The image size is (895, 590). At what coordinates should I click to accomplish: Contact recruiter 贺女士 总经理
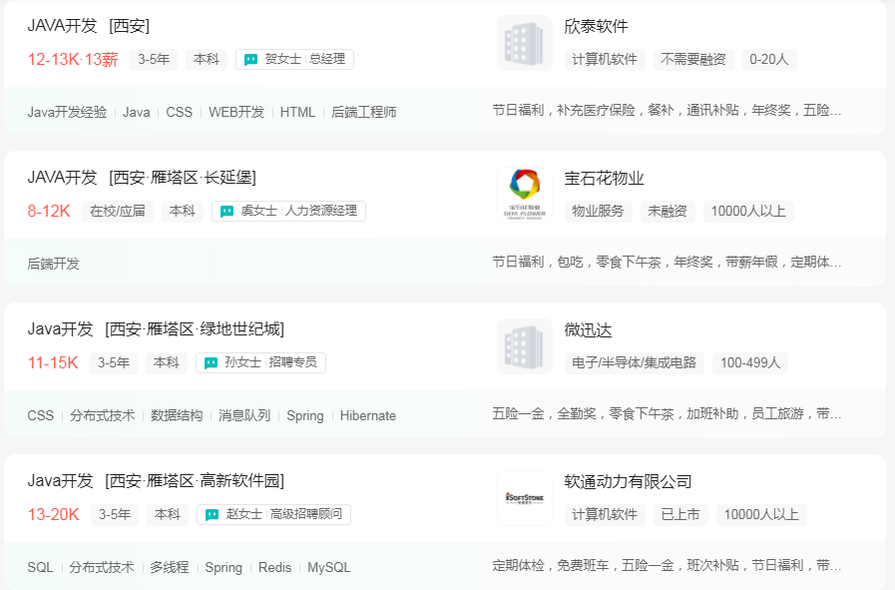pos(294,60)
